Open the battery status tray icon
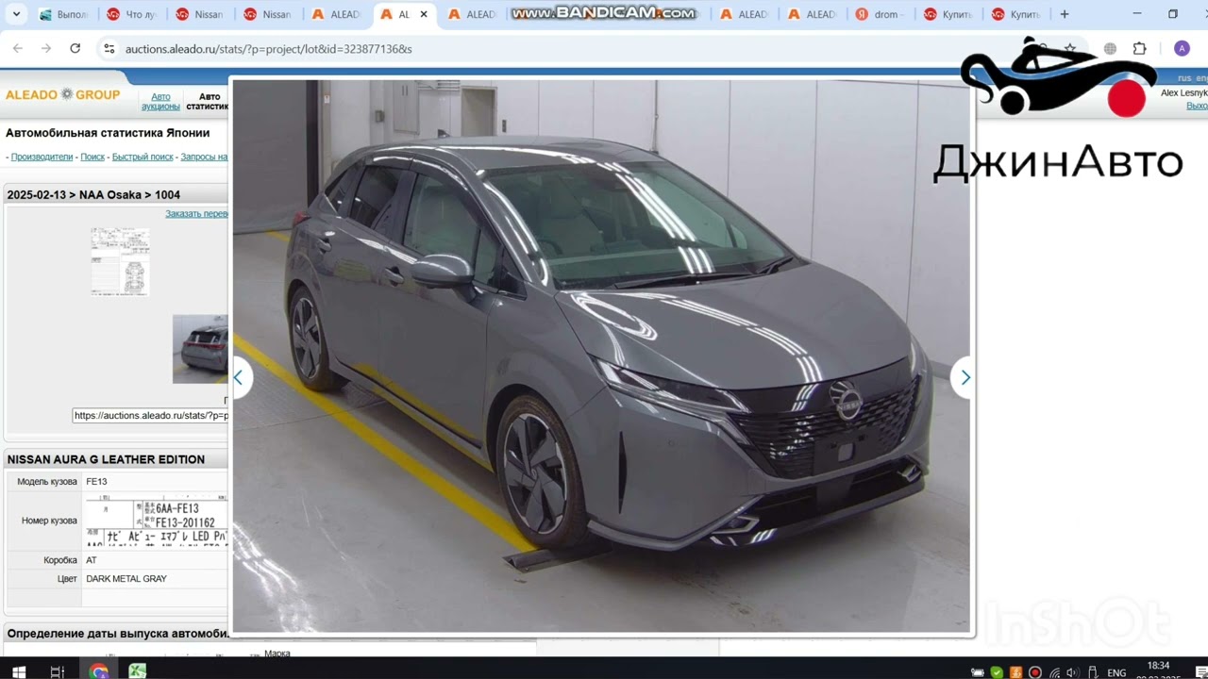Image resolution: width=1208 pixels, height=679 pixels. click(978, 672)
